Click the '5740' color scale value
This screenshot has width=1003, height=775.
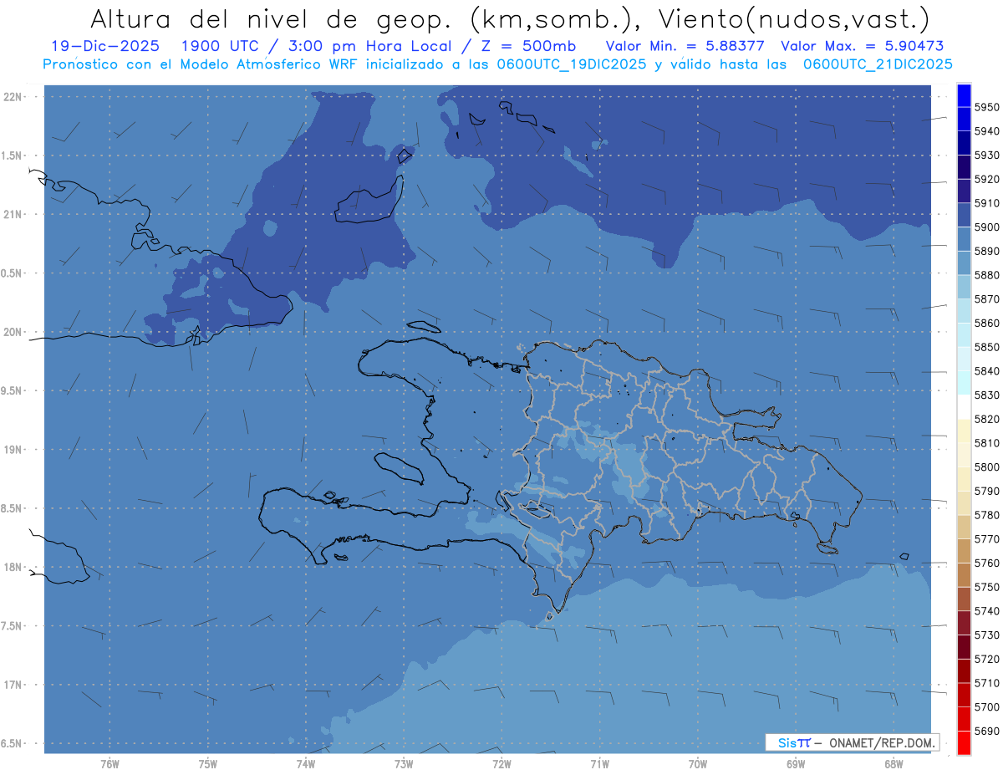click(986, 611)
